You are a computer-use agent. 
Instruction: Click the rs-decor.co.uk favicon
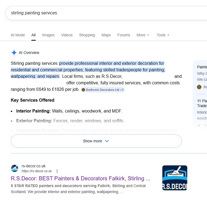[x=15, y=168]
